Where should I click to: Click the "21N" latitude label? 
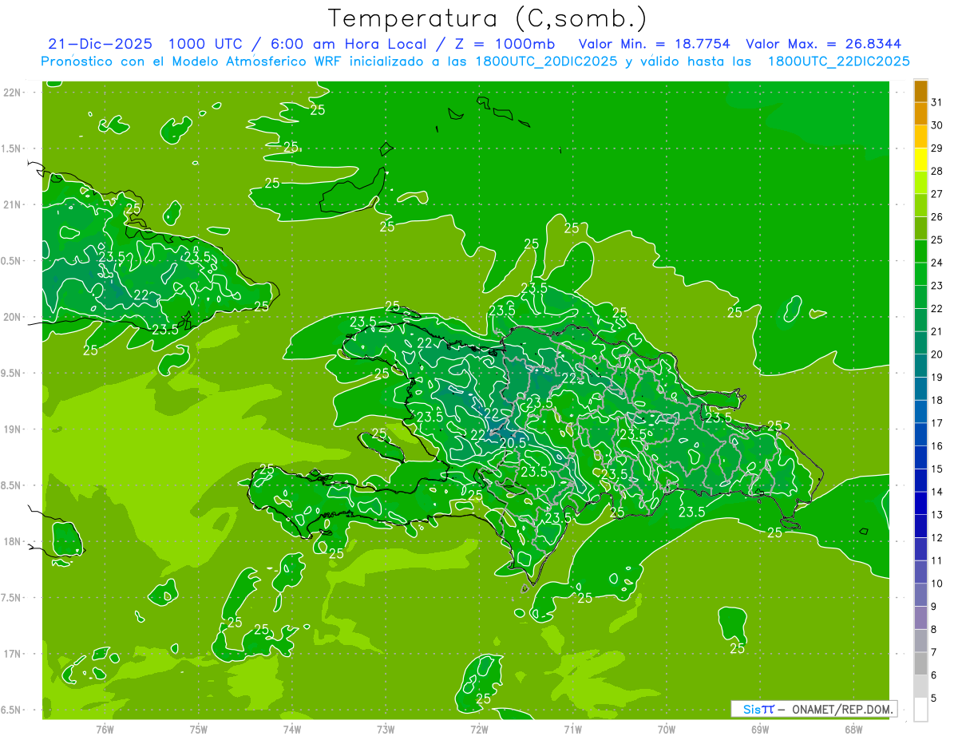coord(11,204)
